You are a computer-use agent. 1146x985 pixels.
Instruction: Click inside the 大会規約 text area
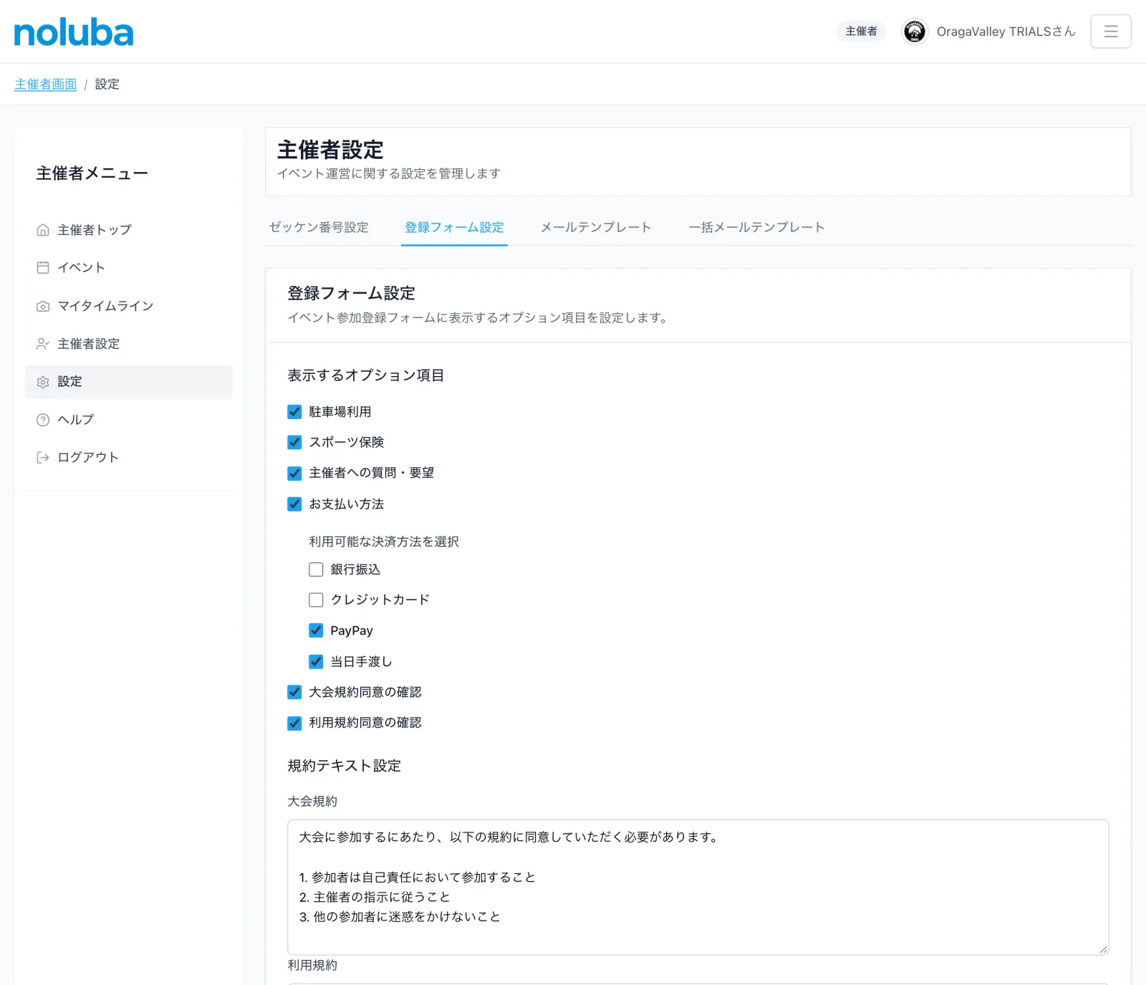coord(698,888)
